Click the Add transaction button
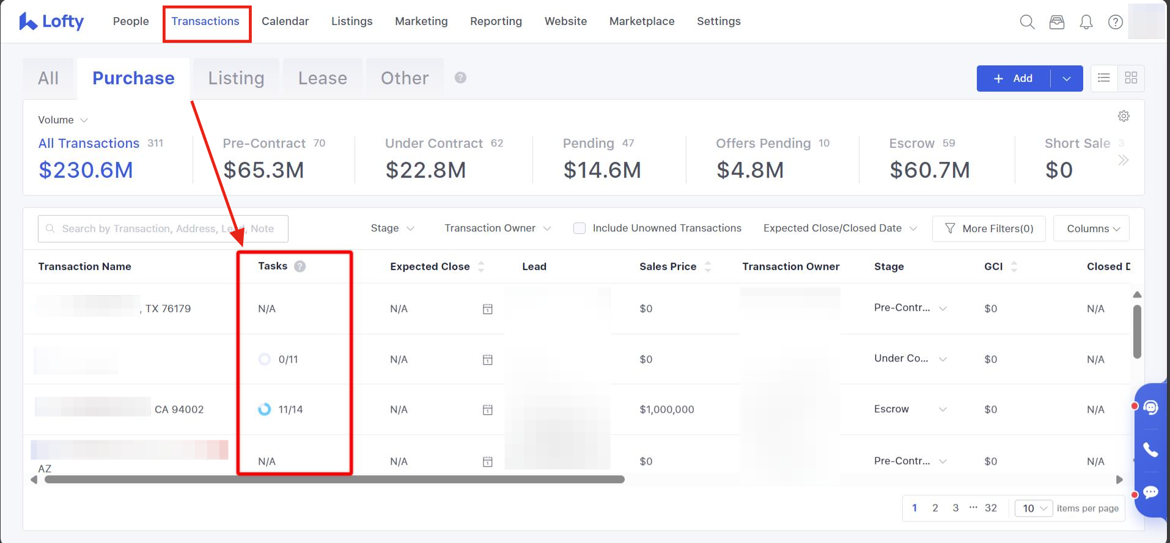The image size is (1170, 543). coord(1014,78)
